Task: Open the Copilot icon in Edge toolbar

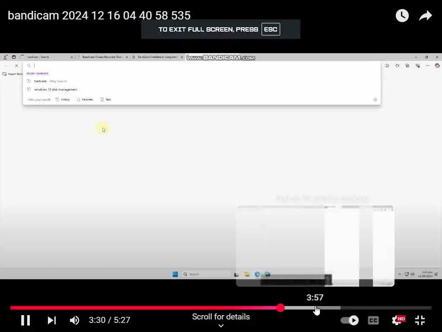Action: coord(437,66)
